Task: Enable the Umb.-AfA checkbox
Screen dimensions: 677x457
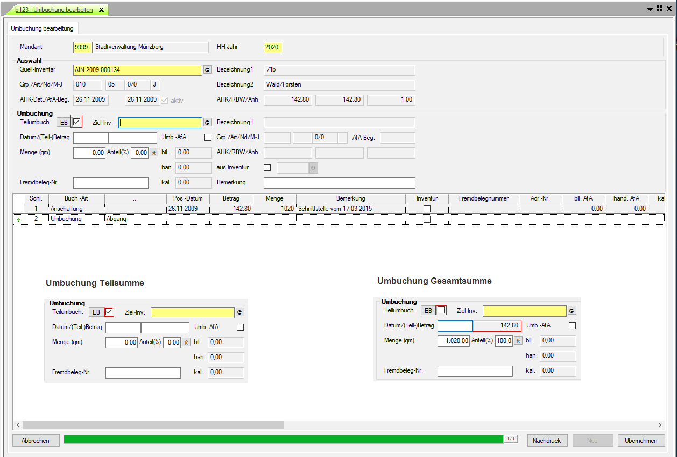Action: click(x=208, y=138)
